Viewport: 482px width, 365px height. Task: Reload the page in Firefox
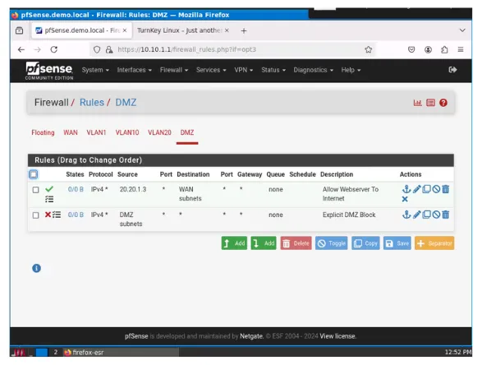point(54,49)
